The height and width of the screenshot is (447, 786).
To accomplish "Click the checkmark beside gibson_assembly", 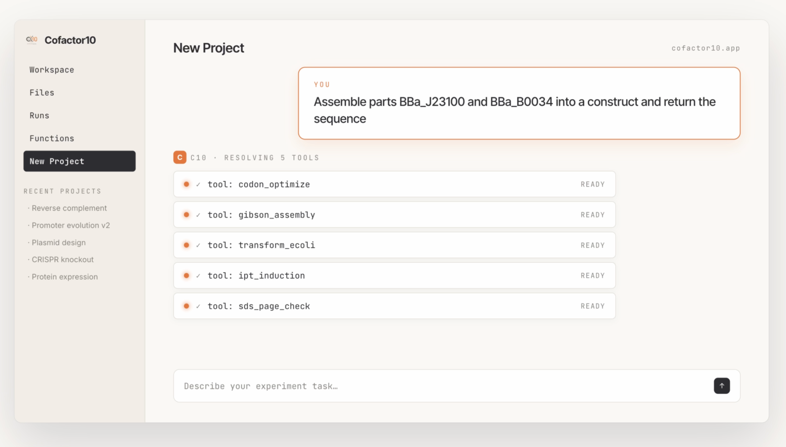I will pyautogui.click(x=198, y=215).
